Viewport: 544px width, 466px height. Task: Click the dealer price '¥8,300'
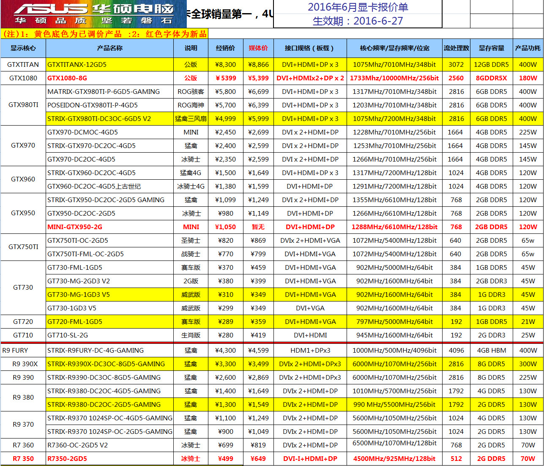tap(226, 65)
